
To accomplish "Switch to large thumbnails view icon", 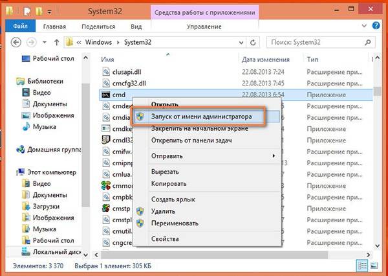I will point(373,266).
